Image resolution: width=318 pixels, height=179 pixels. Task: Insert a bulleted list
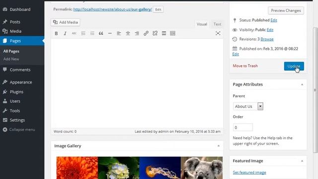[x=83, y=33]
